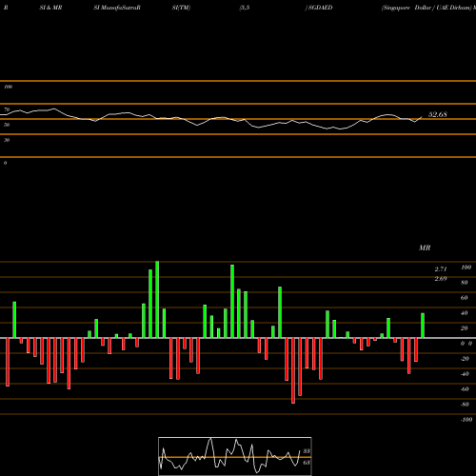The height and width of the screenshot is (476, 476).
Task: Click the 'SI & MR' header label
Action: pyautogui.click(x=50, y=8)
